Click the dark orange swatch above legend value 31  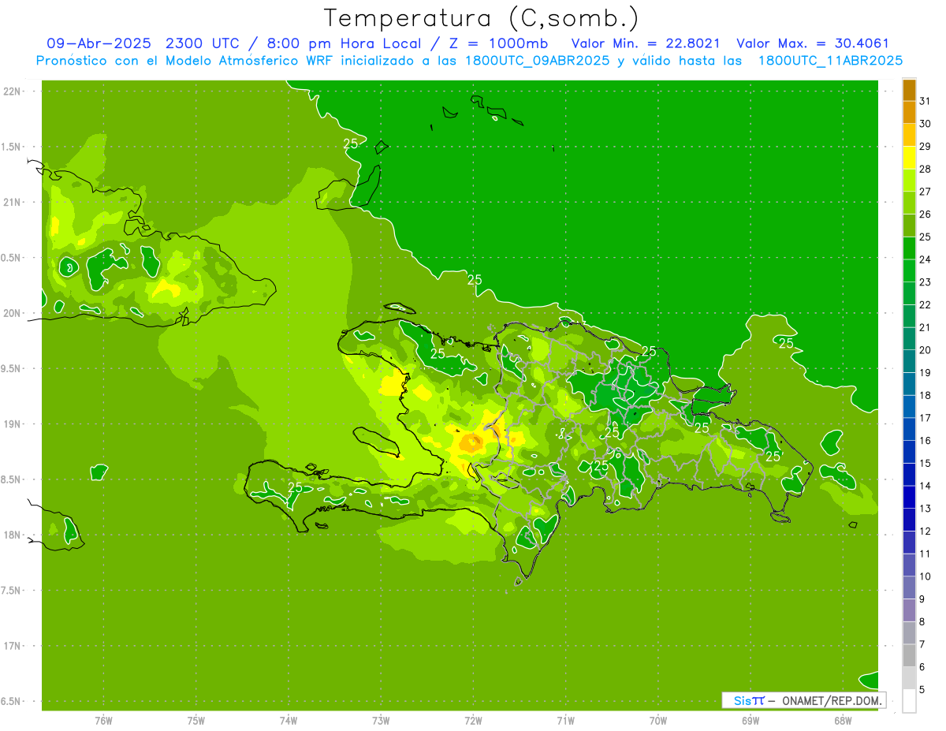pyautogui.click(x=909, y=90)
